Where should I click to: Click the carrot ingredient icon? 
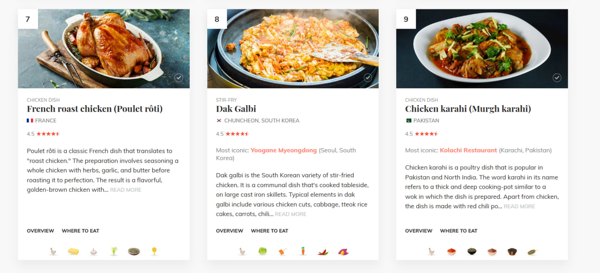[x=303, y=252]
